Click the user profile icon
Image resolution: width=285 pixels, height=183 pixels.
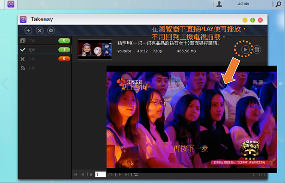219,4
